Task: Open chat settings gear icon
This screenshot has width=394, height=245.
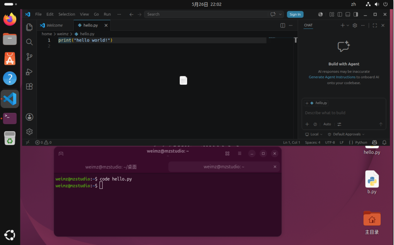Action: [355, 25]
